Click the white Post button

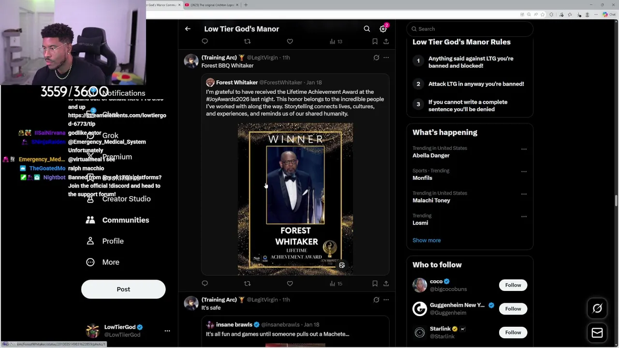tap(123, 289)
